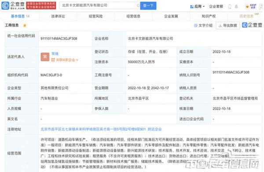Click the SVIP member crown icon

coord(247,7)
